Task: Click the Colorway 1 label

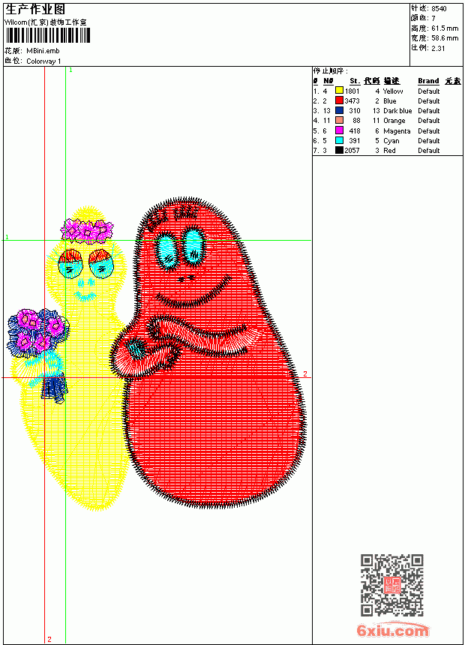Action: pos(43,61)
